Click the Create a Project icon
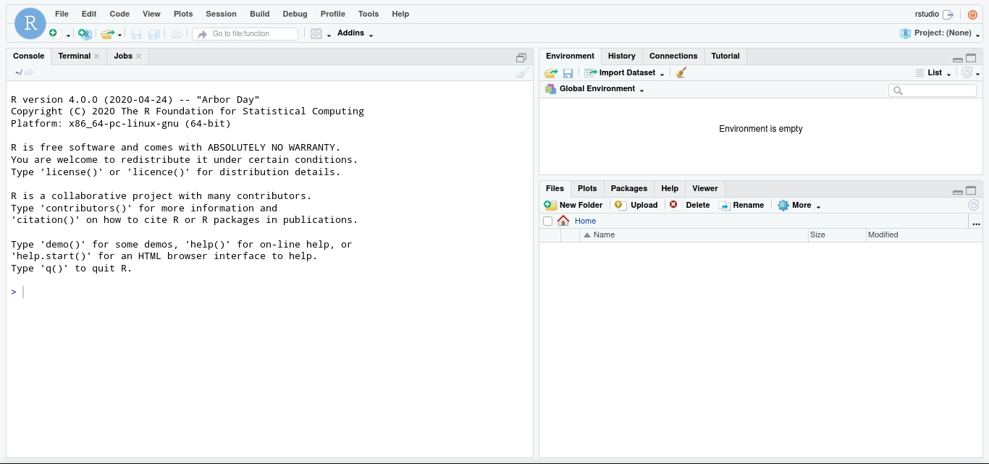 tap(85, 33)
